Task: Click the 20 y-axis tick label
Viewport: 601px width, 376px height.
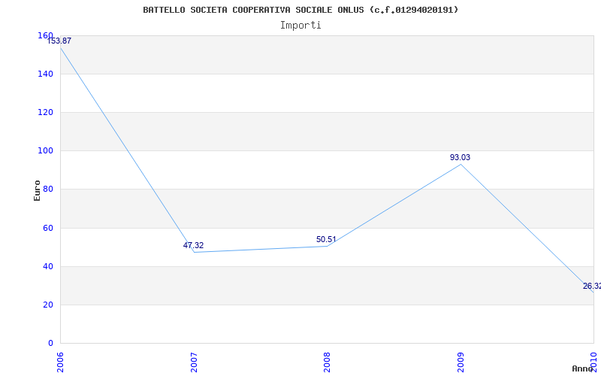Action: coord(48,305)
